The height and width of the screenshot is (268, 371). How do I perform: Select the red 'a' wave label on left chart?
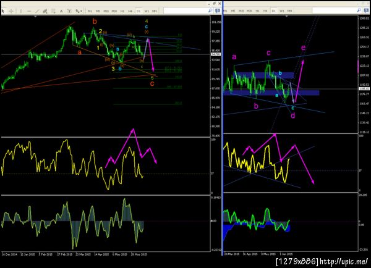(x=80, y=52)
